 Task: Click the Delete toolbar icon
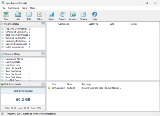[40, 14]
